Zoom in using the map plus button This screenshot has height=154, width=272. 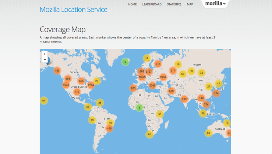(x=45, y=54)
